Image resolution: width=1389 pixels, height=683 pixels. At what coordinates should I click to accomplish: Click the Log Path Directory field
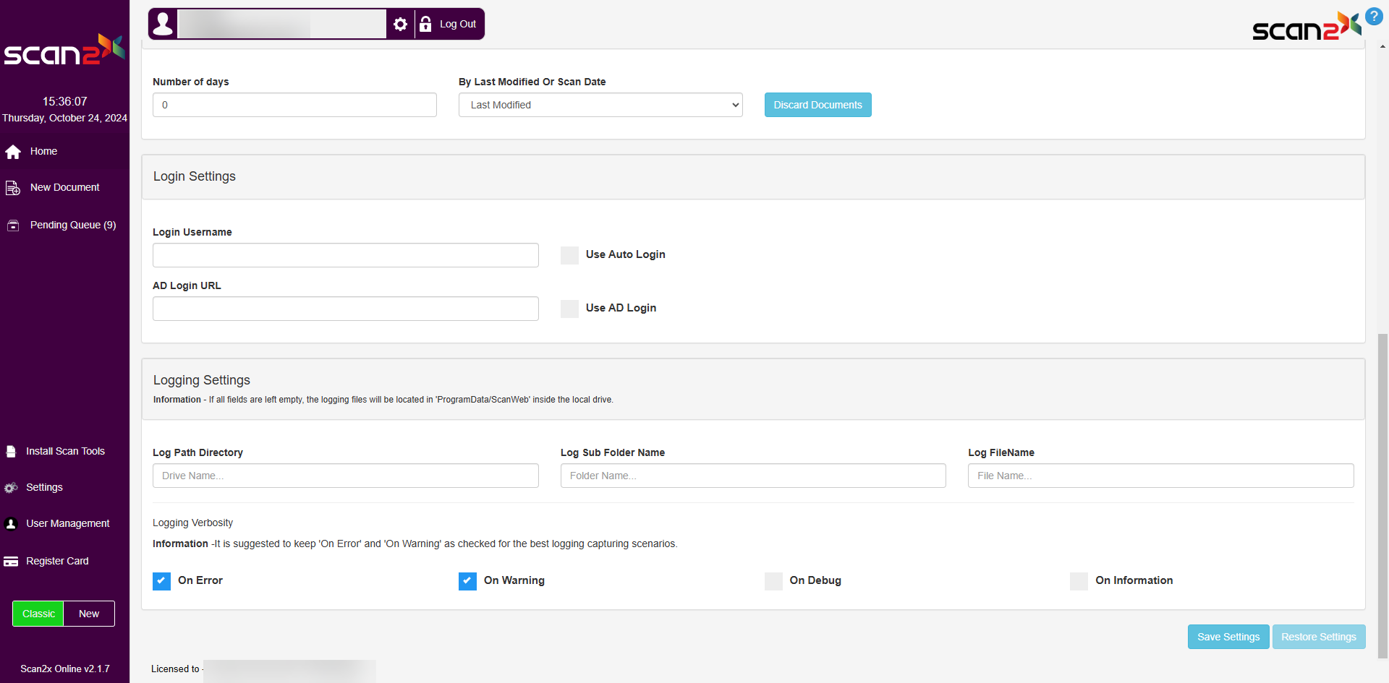(x=345, y=476)
